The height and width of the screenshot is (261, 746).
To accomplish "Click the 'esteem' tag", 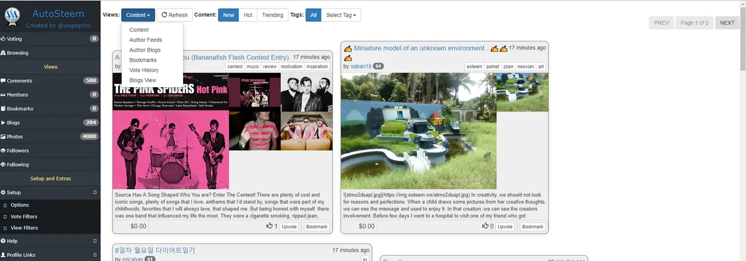I will [474, 66].
